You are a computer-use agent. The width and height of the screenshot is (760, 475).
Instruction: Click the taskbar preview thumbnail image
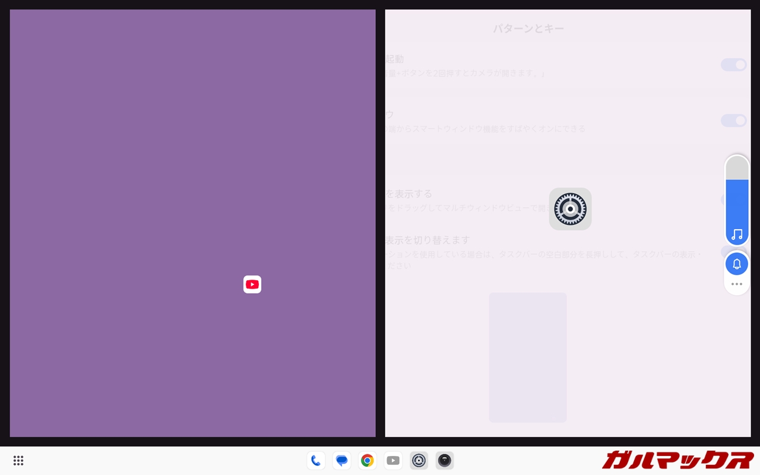(x=527, y=357)
